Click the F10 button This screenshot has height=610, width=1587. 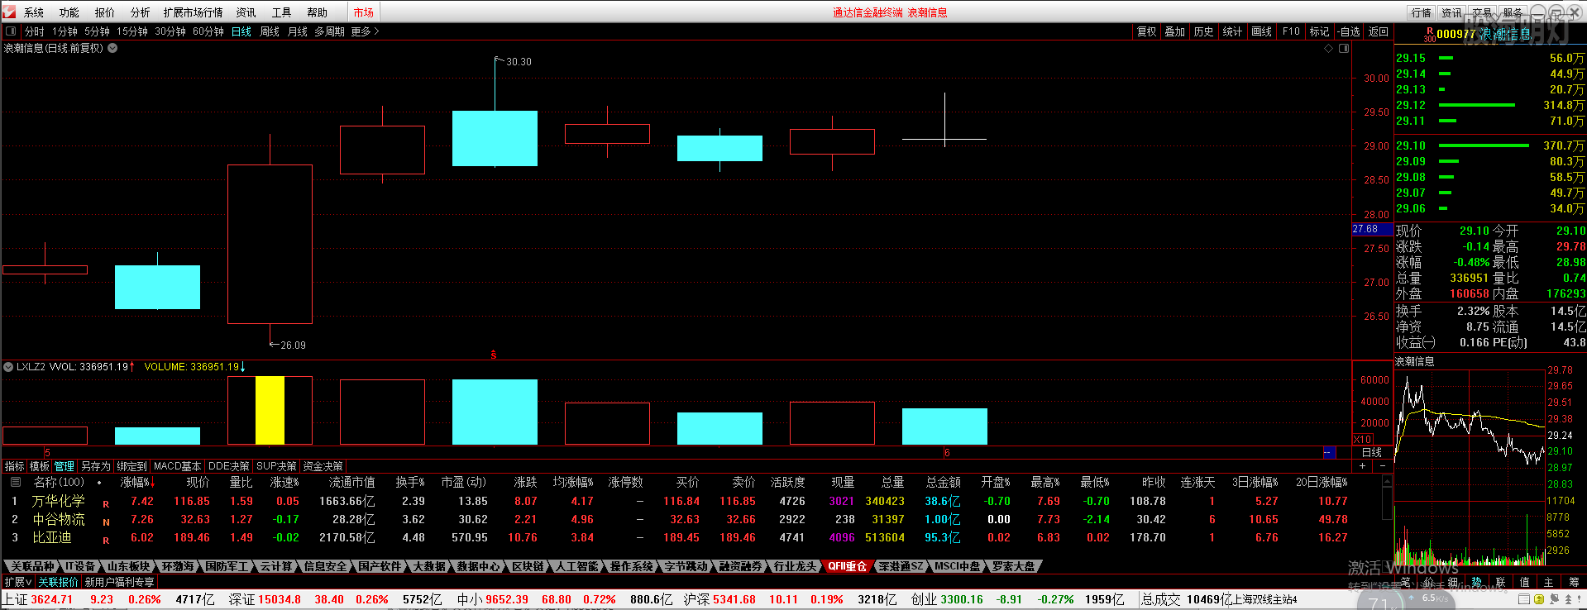[1291, 31]
